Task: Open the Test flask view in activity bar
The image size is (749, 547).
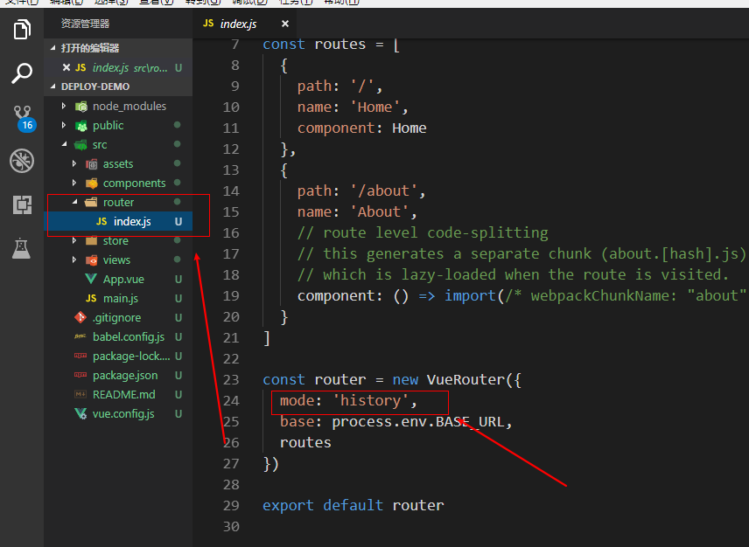Action: tap(22, 248)
